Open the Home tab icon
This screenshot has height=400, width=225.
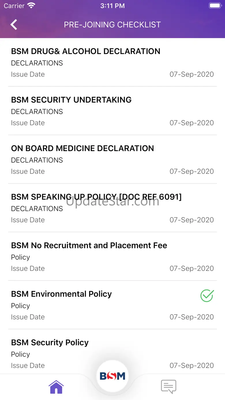[x=56, y=387]
